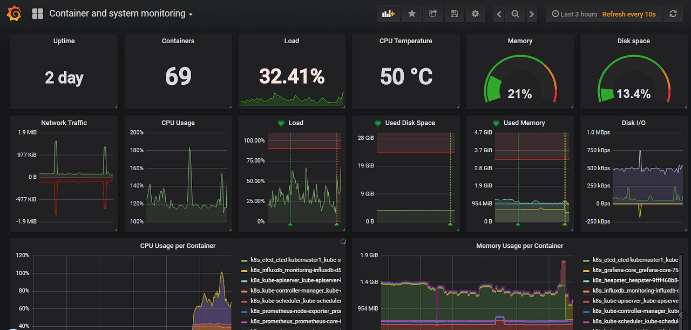Open color picker for k8s_etcd in Memory legend

click(586, 260)
